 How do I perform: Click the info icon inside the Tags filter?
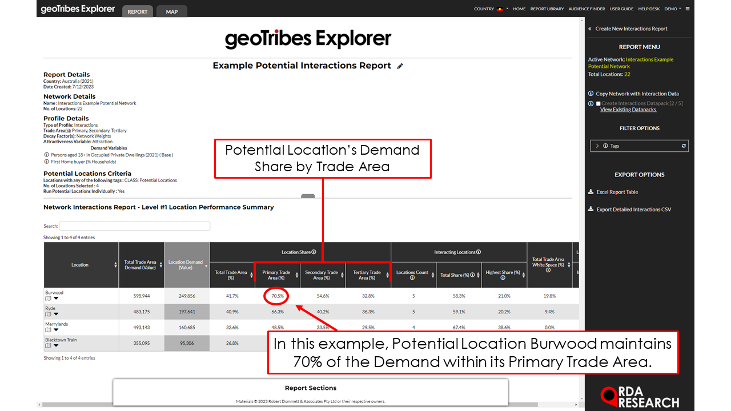pyautogui.click(x=605, y=146)
